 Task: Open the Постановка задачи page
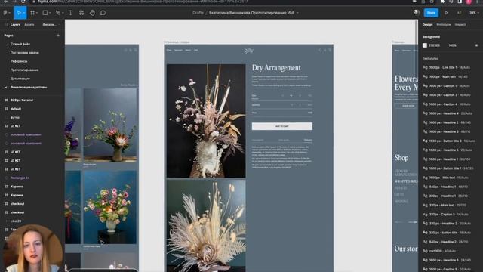click(x=25, y=53)
